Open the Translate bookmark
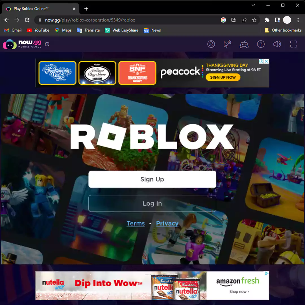This screenshot has height=305, width=305. click(x=88, y=30)
